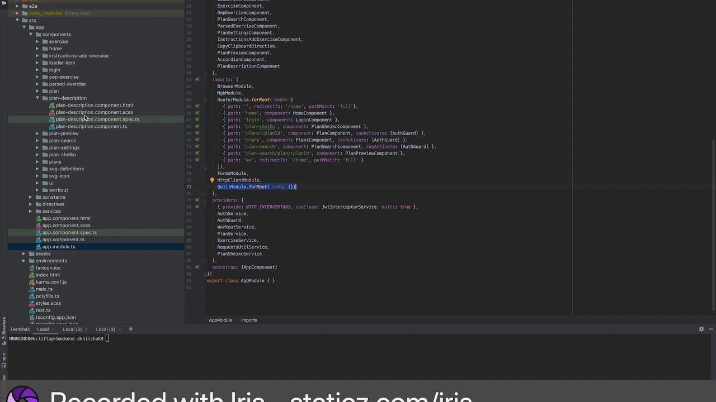Click the lightbulb quick-fix icon at line 76
716x402 pixels.
coord(212,180)
